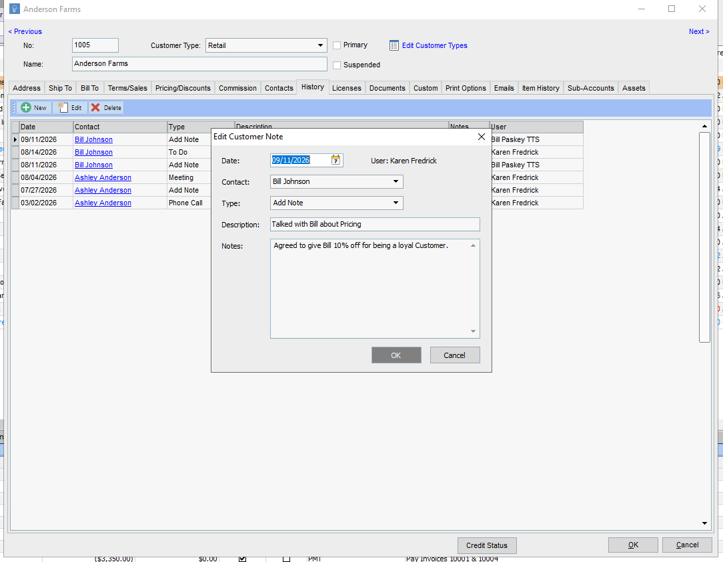The width and height of the screenshot is (723, 562).
Task: Click the Edit note toolbar icon
Action: pyautogui.click(x=63, y=107)
